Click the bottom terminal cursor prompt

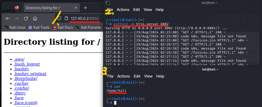[115, 103]
